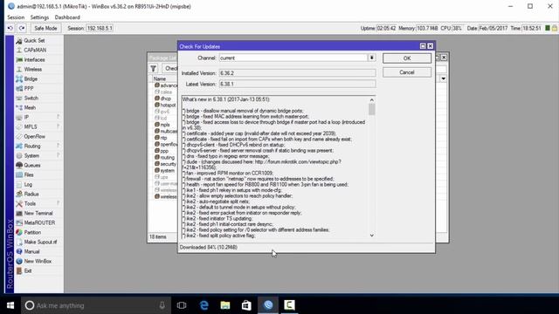Click the undo arrow in toolbar
This screenshot has height=314, width=559.
(10, 28)
